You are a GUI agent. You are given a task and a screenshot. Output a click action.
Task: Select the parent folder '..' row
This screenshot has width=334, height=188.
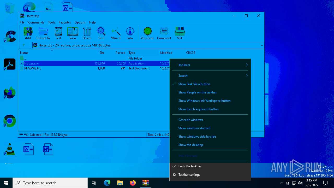(94, 58)
